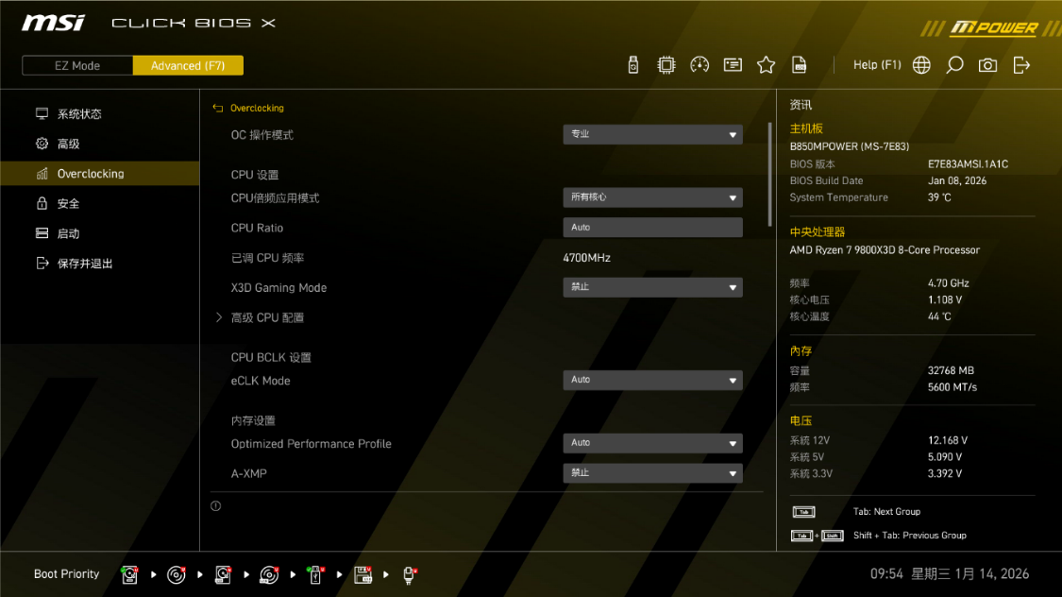The height and width of the screenshot is (597, 1062).
Task: Select the USB flash key boot device
Action: tap(315, 574)
